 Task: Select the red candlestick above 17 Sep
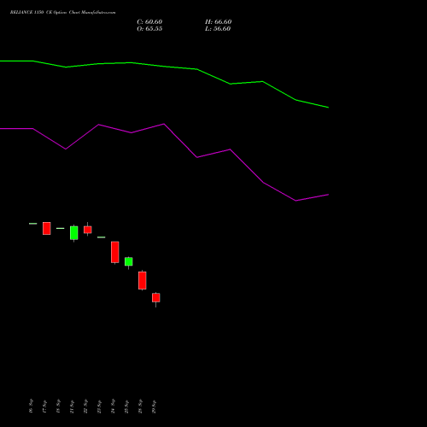coord(47,228)
